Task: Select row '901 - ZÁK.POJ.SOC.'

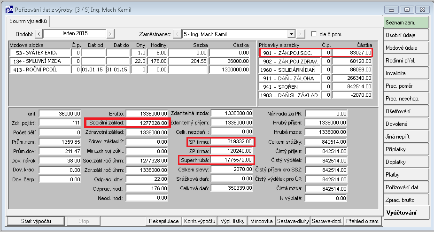Action: pos(316,53)
